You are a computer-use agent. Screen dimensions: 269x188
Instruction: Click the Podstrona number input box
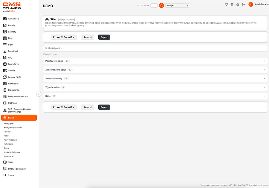click(x=154, y=5)
